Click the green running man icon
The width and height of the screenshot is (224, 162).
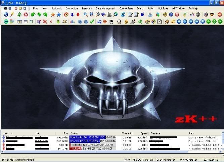(140, 22)
